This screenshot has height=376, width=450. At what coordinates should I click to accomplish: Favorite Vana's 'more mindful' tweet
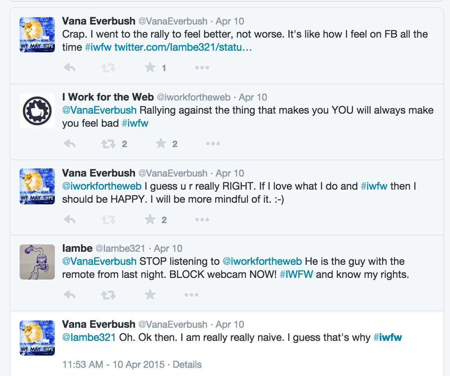pyautogui.click(x=150, y=220)
